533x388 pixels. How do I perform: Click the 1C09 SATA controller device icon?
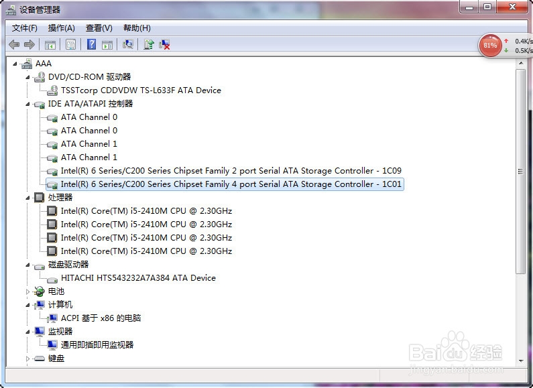coord(52,172)
